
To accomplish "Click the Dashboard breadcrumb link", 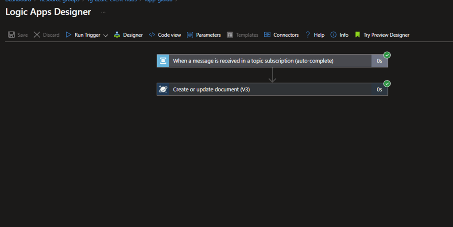I will (x=18, y=1).
